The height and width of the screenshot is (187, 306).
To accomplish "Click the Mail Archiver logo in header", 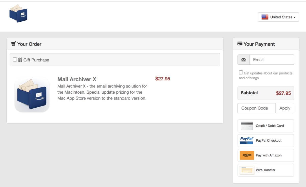I will pos(18,13).
